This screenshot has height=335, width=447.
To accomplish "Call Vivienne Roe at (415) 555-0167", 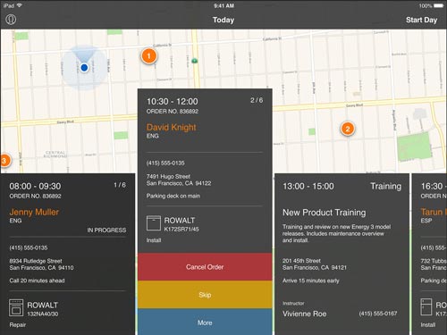I will (x=377, y=314).
